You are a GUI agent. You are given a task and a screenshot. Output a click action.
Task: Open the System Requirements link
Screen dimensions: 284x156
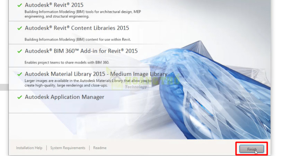68,148
